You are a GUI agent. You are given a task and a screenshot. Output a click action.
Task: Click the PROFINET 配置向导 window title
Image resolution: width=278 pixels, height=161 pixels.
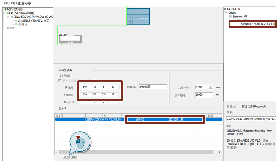[x=17, y=3]
